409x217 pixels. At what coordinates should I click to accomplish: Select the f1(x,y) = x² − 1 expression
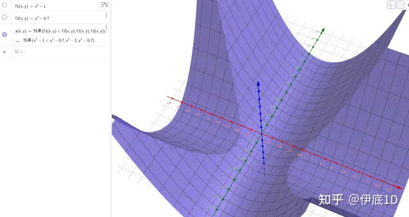[x=30, y=6]
